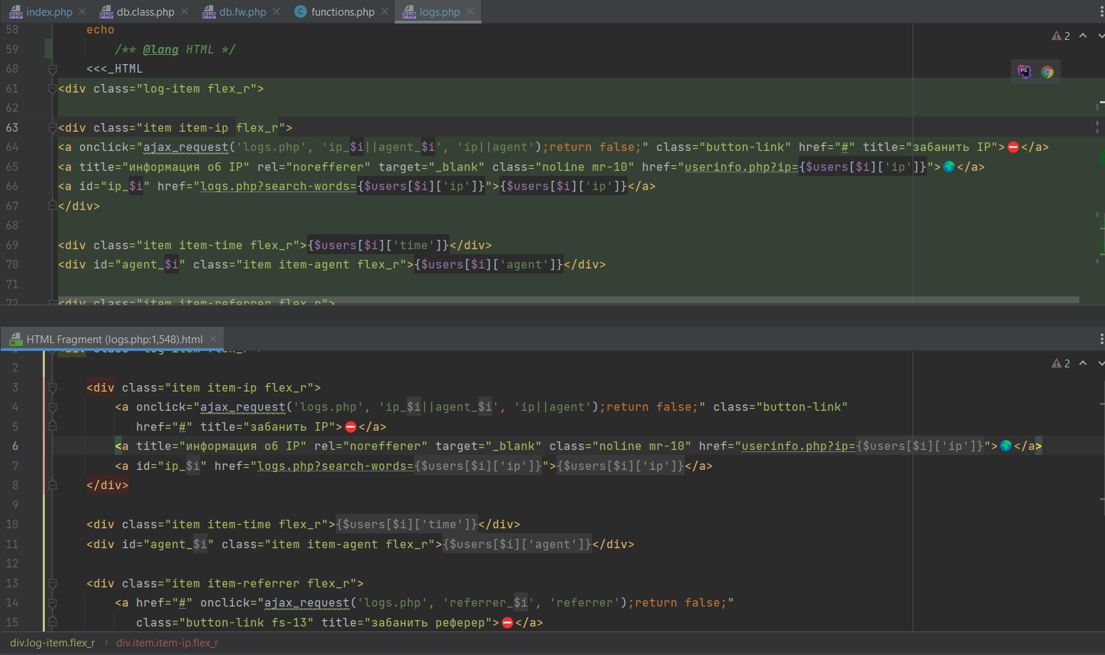The height and width of the screenshot is (655, 1105).
Task: Go to previous problem in HTML Fragment editor
Action: 1083,363
